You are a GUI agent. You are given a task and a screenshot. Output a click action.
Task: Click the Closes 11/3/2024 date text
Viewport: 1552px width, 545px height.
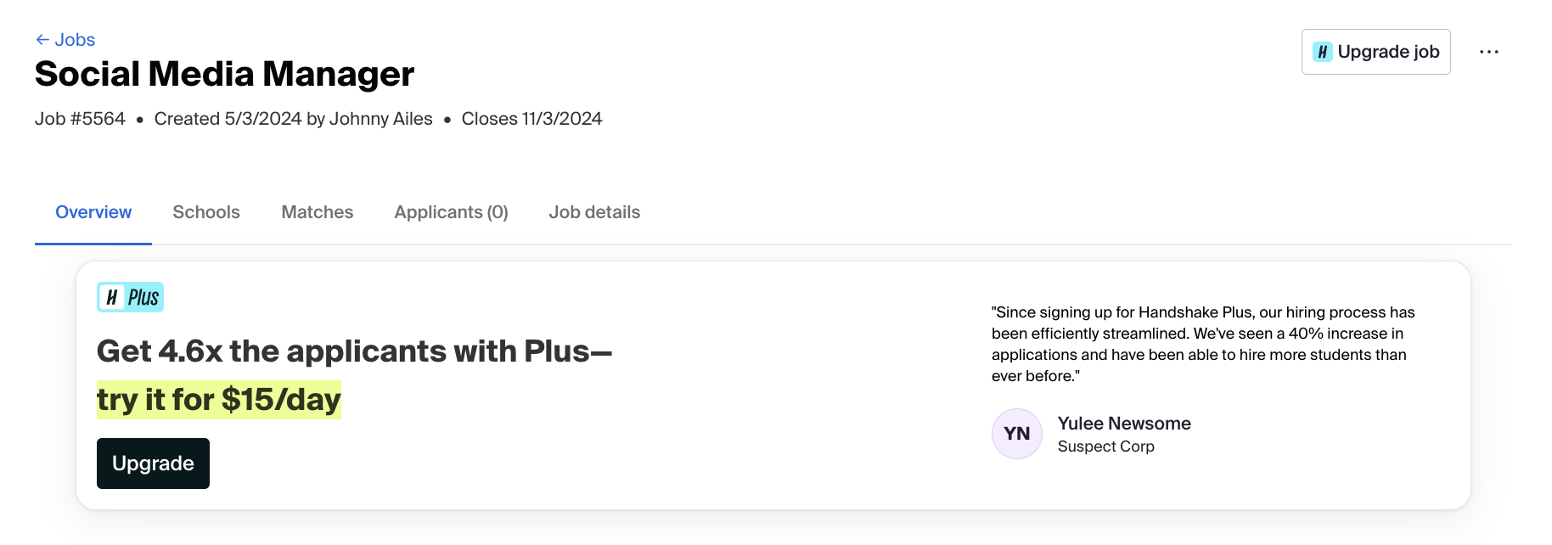[531, 118]
